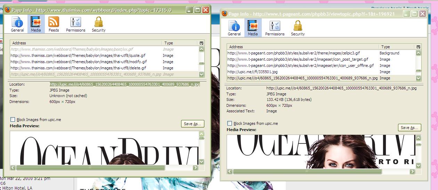Close the thaimiss Page Info window
Image resolution: width=438 pixels, height=190 pixels.
tap(205, 10)
